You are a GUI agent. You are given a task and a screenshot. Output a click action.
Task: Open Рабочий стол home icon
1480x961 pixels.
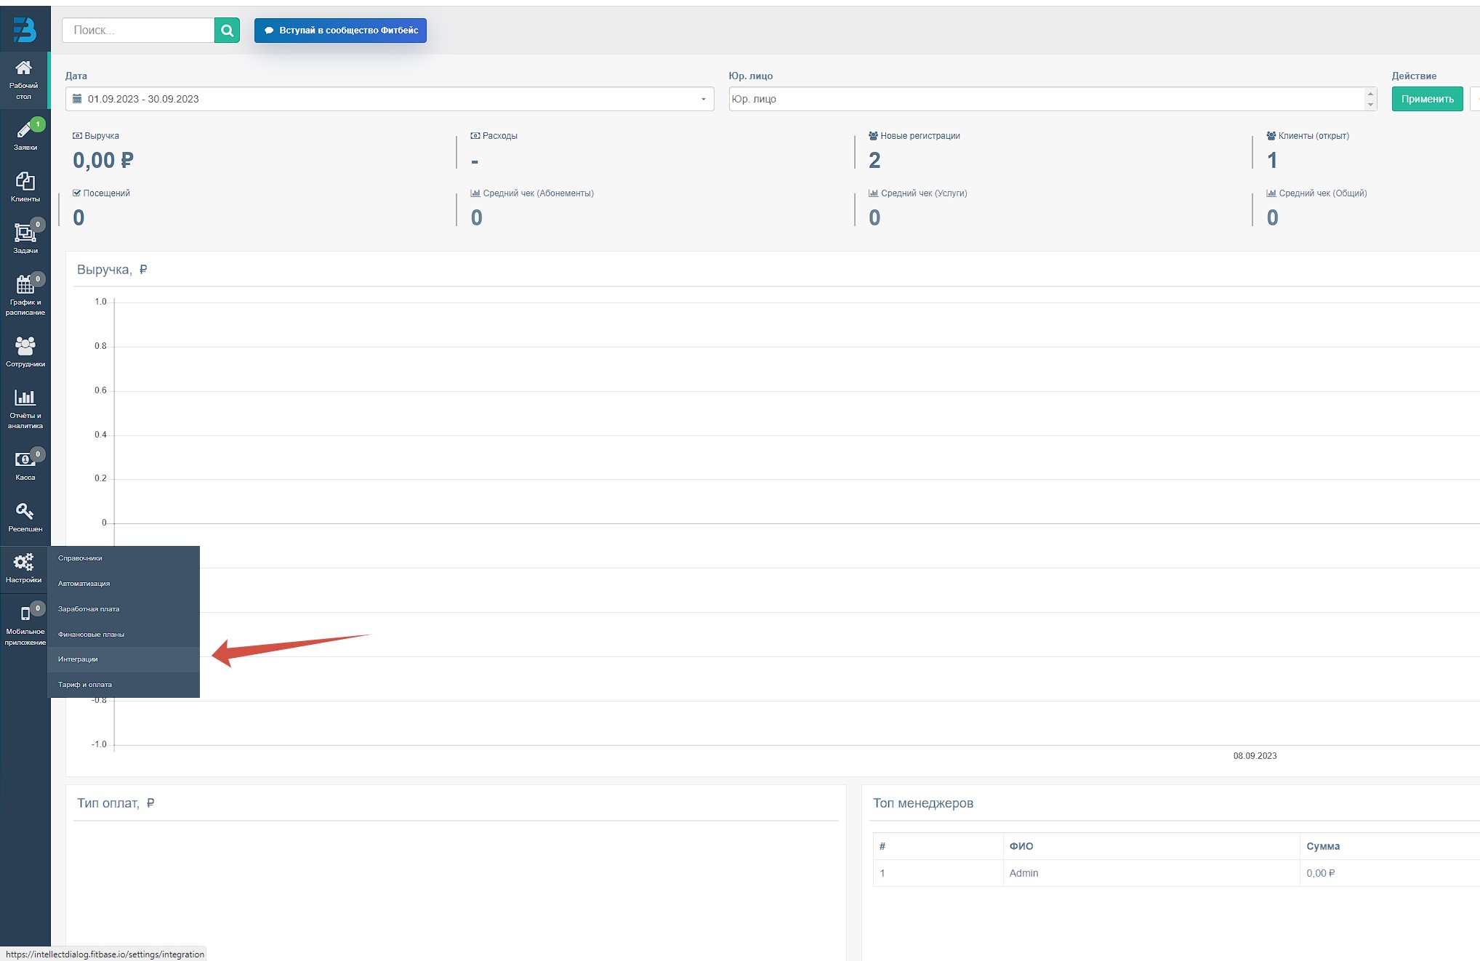pos(24,69)
